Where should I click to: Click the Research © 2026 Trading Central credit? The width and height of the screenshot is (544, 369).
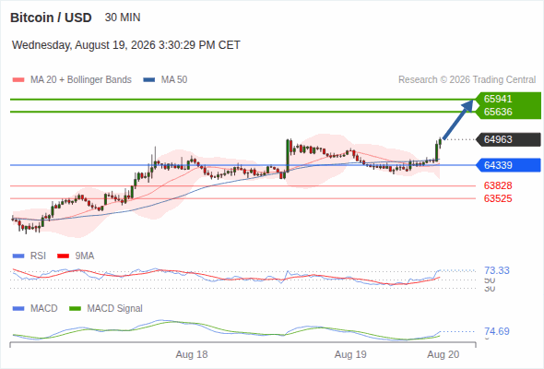467,80
